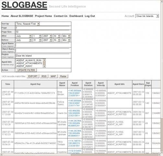Open the Before Hr dropdown
Viewport: 163px width, 156px height.
pyautogui.click(x=57, y=40)
